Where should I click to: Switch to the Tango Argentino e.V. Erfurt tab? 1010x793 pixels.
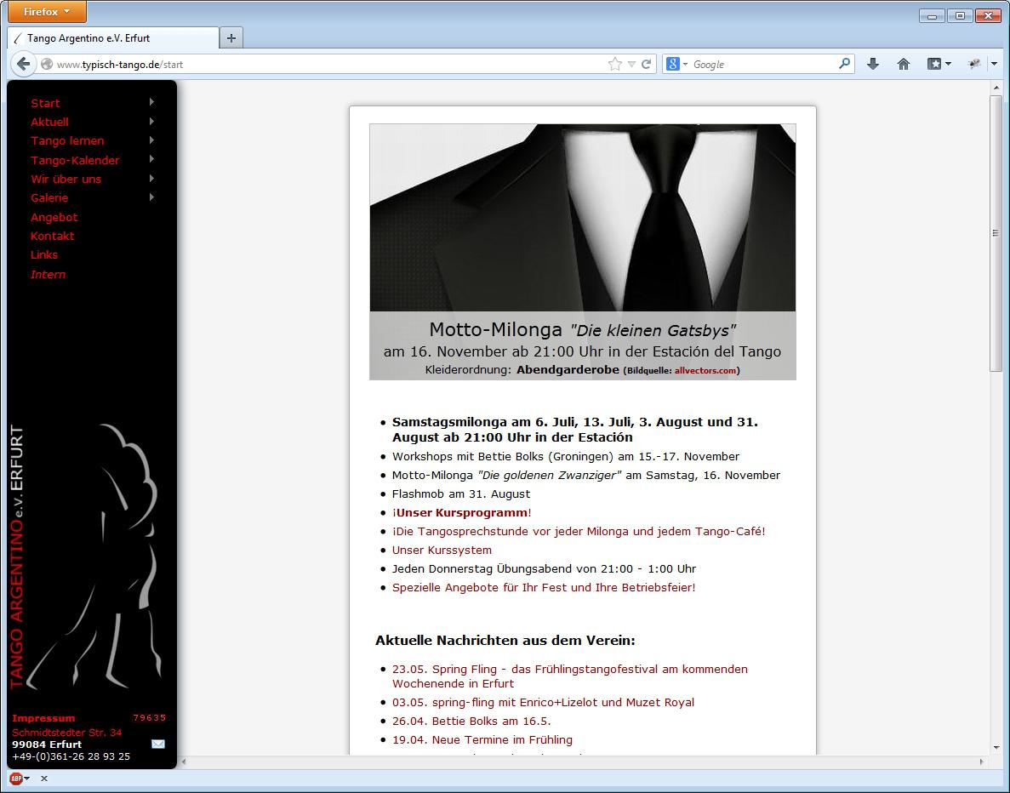[x=111, y=38]
